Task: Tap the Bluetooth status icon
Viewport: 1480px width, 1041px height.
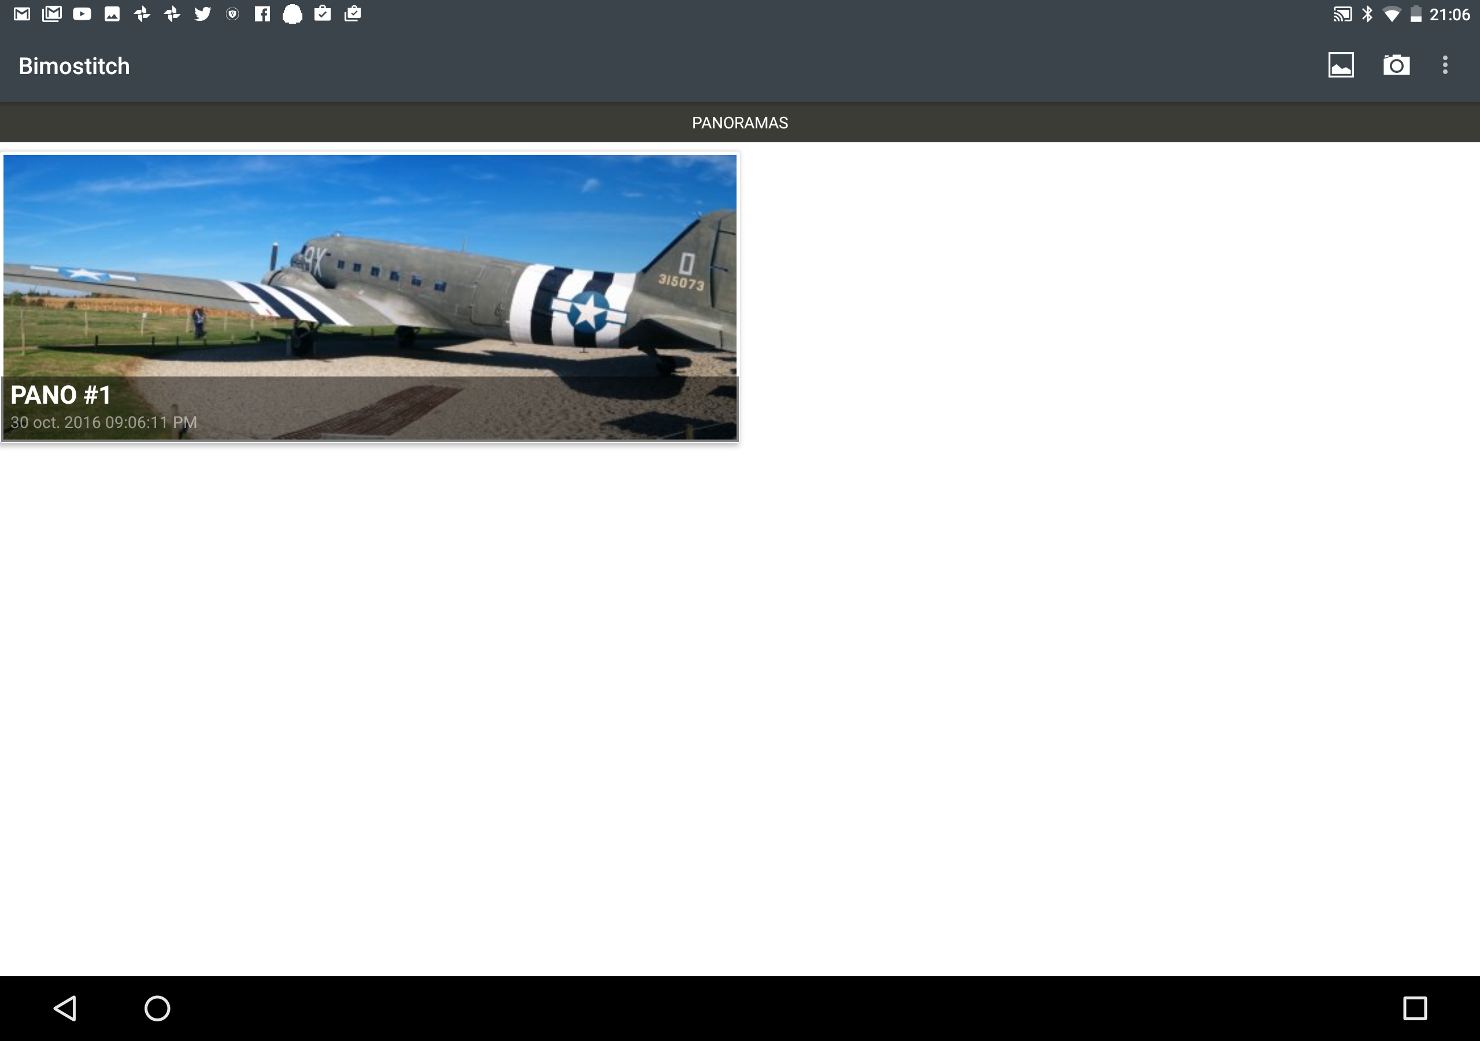Action: pyautogui.click(x=1367, y=13)
